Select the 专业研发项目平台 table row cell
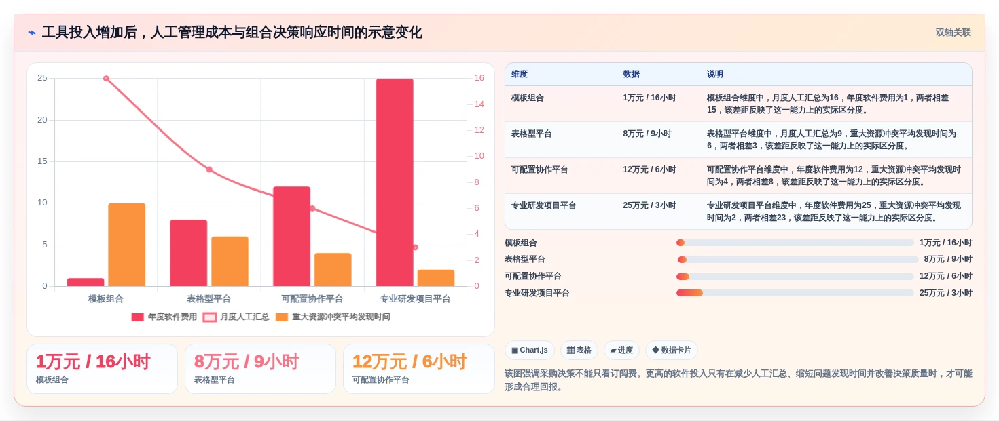 [x=561, y=212]
